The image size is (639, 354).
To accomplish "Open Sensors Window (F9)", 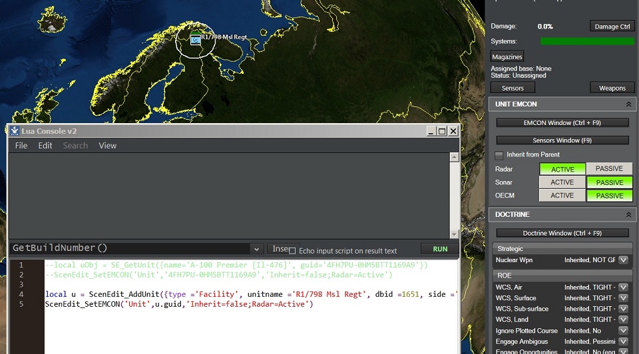I will coord(562,140).
